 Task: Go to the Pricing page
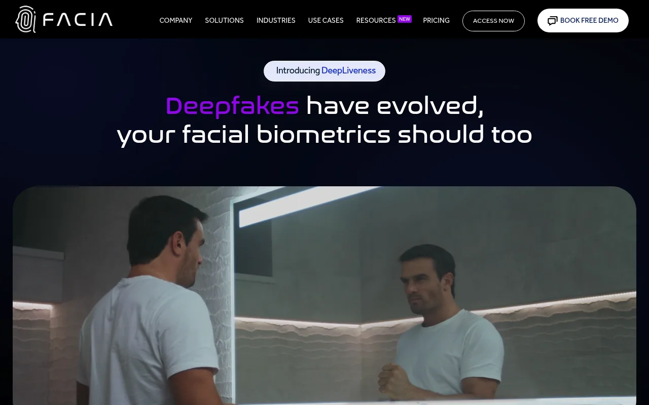click(437, 20)
